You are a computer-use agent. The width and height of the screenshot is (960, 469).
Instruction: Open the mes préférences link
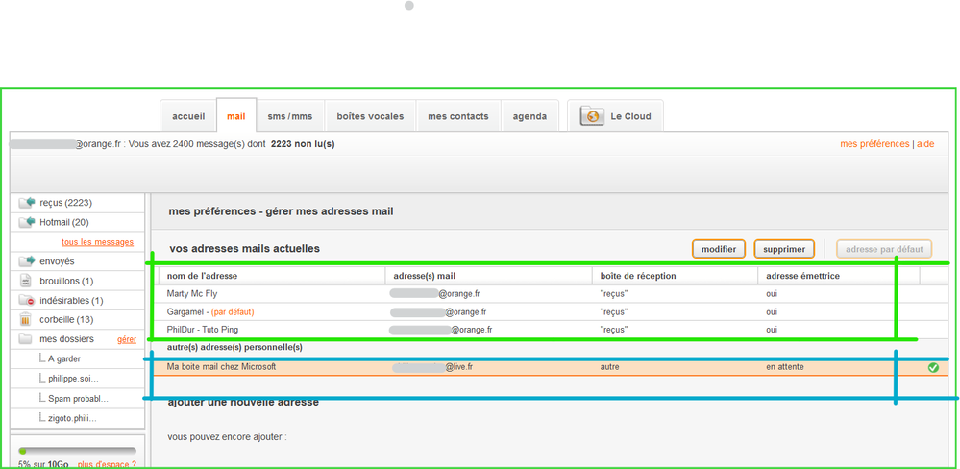click(x=874, y=144)
